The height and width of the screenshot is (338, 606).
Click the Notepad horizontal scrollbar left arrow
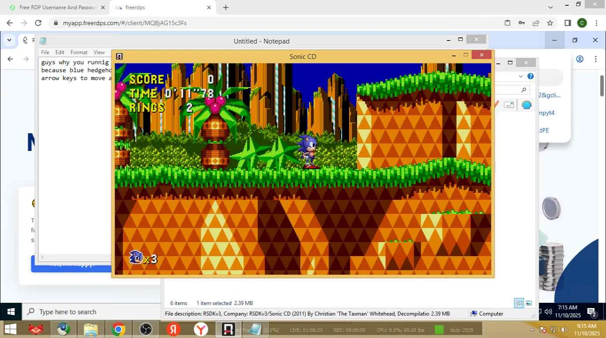pyautogui.click(x=43, y=257)
